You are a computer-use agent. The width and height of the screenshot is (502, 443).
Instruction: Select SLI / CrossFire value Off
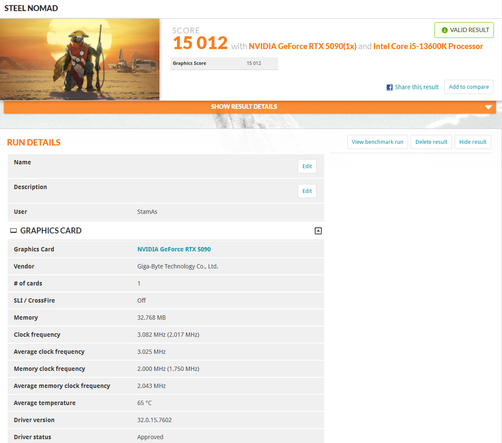(x=141, y=300)
